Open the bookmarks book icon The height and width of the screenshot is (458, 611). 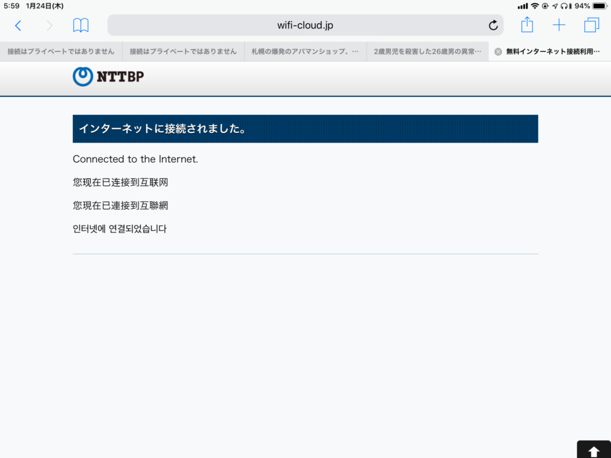pyautogui.click(x=81, y=25)
